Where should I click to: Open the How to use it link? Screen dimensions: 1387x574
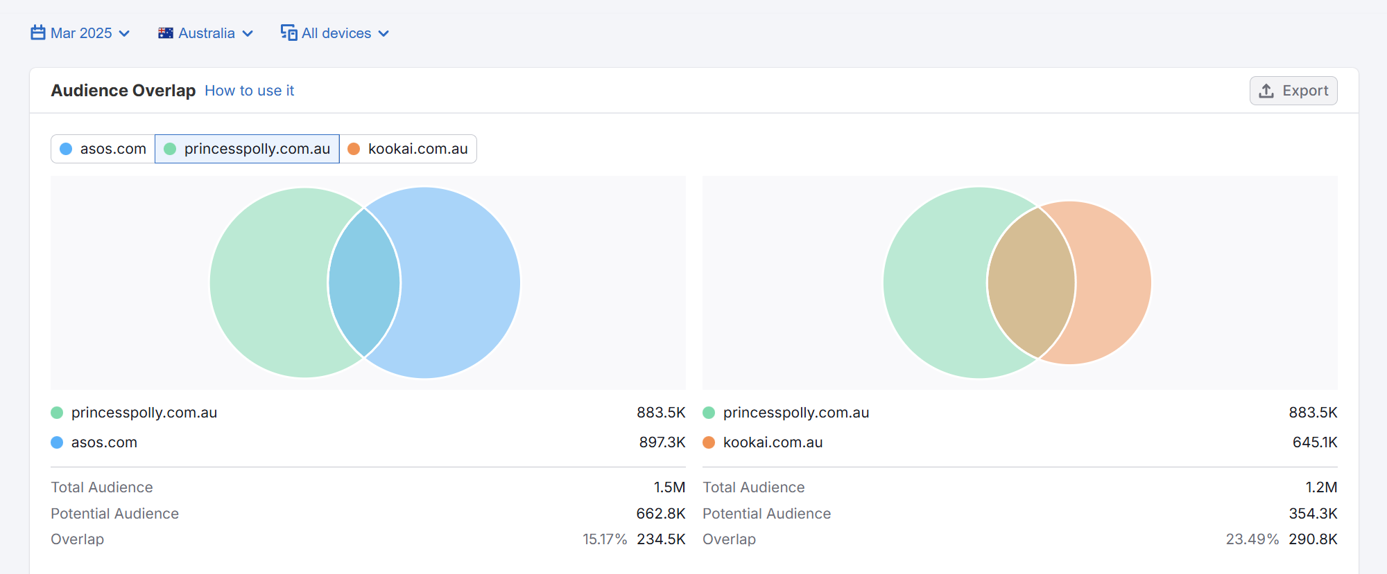tap(249, 91)
